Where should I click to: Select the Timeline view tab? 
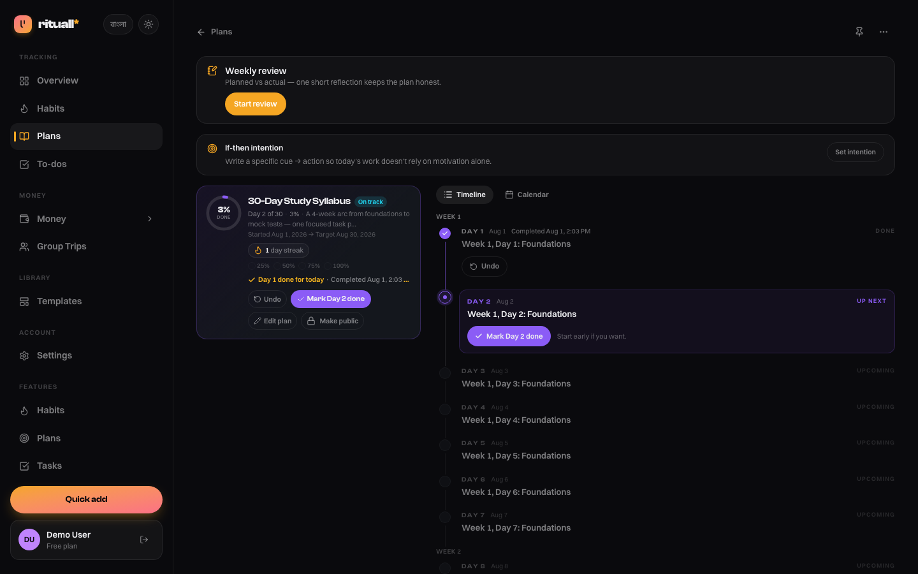465,195
